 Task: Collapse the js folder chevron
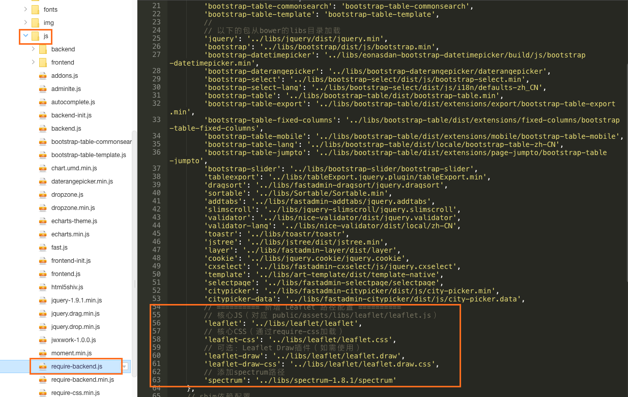[x=25, y=36]
